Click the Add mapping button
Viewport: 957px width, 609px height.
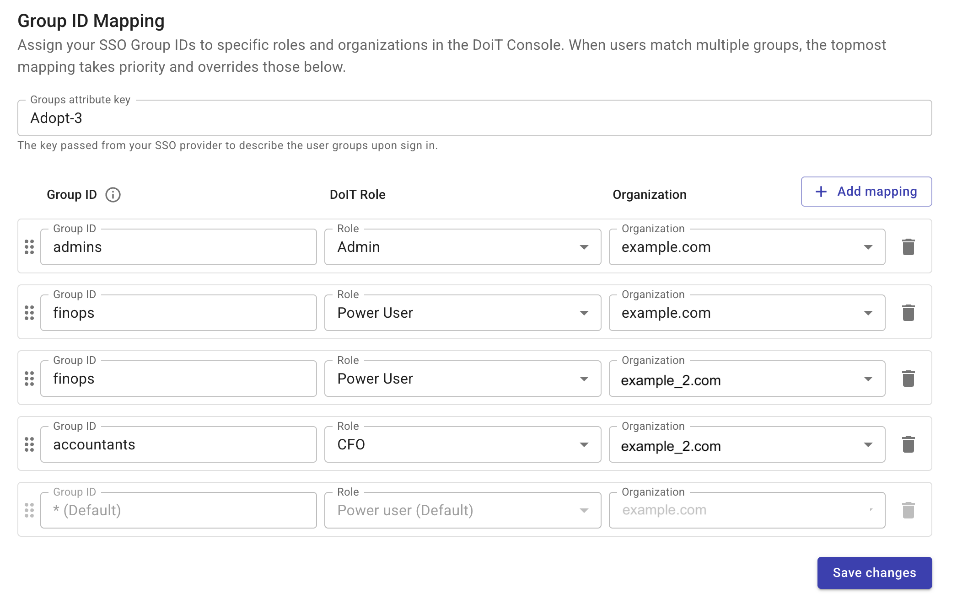[x=866, y=192]
